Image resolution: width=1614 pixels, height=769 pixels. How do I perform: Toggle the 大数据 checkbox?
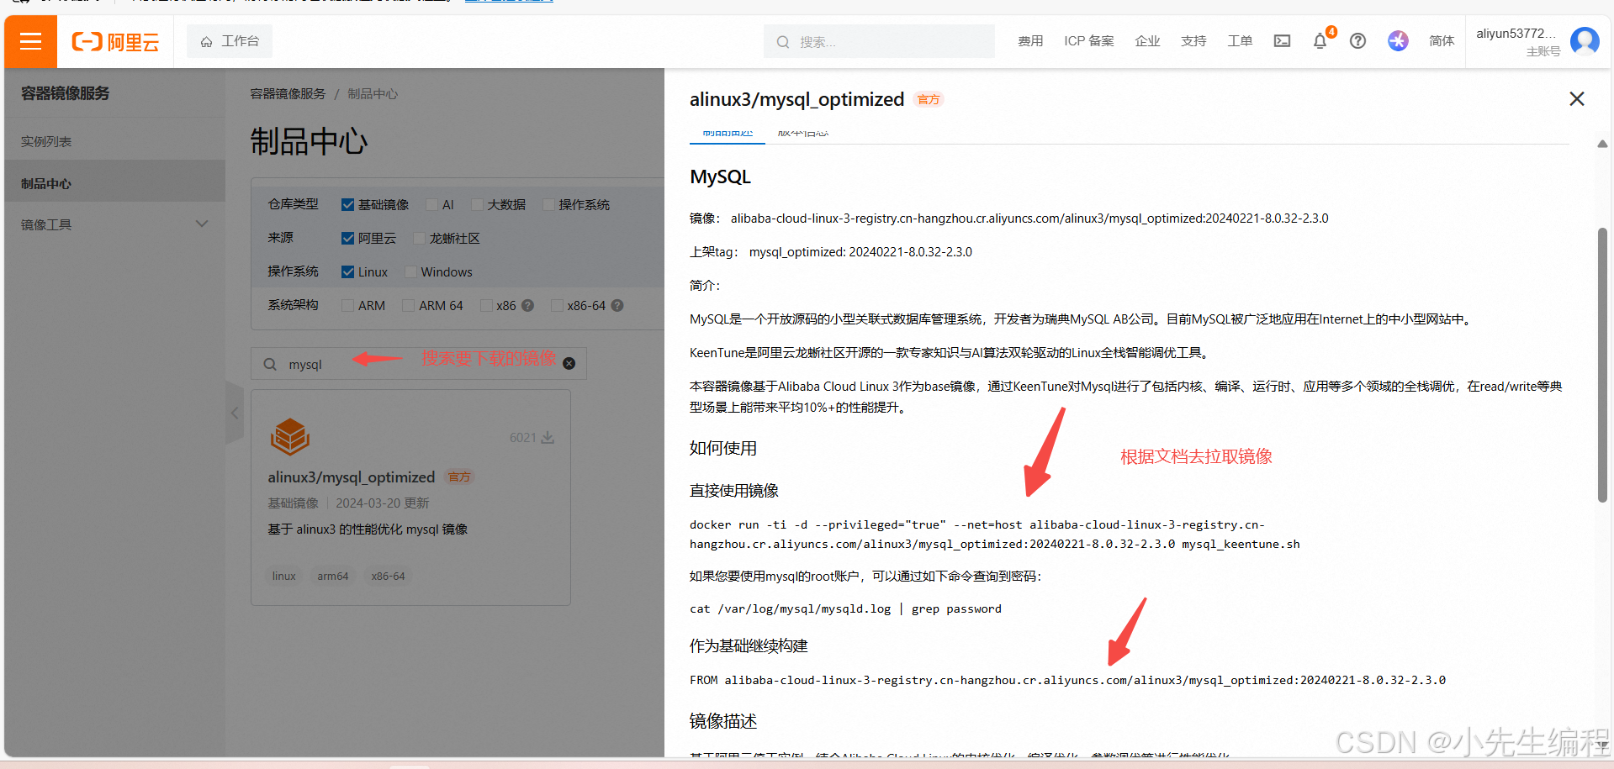tap(477, 205)
